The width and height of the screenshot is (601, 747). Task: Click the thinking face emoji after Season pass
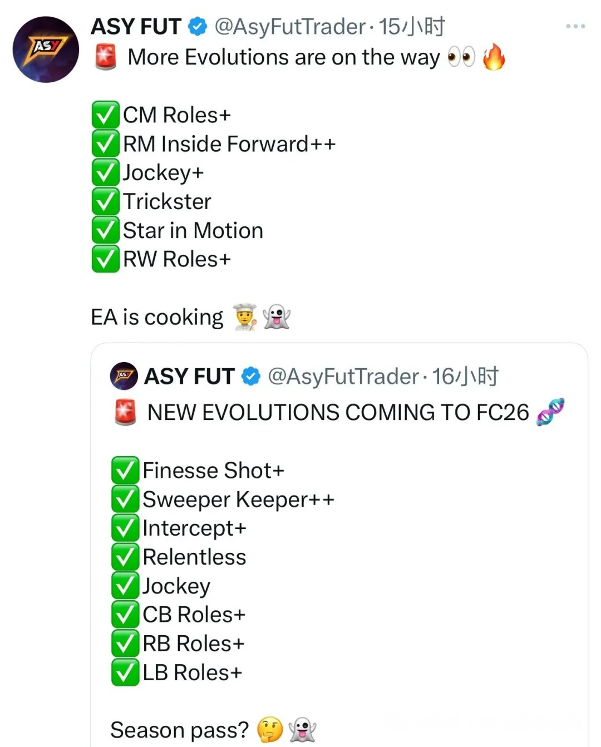coord(270,730)
